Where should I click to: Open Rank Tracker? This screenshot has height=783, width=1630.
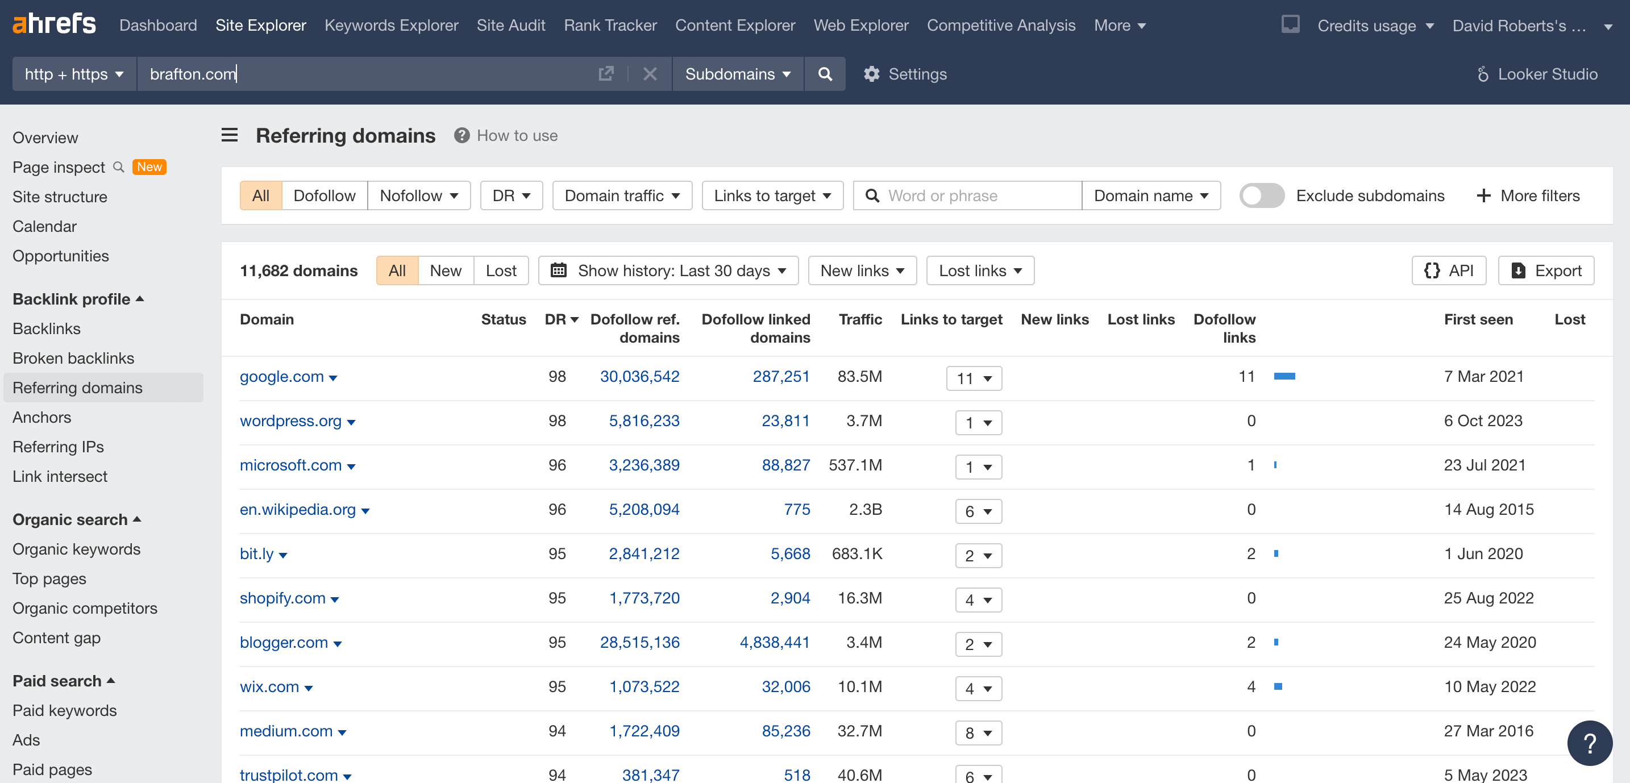click(610, 26)
